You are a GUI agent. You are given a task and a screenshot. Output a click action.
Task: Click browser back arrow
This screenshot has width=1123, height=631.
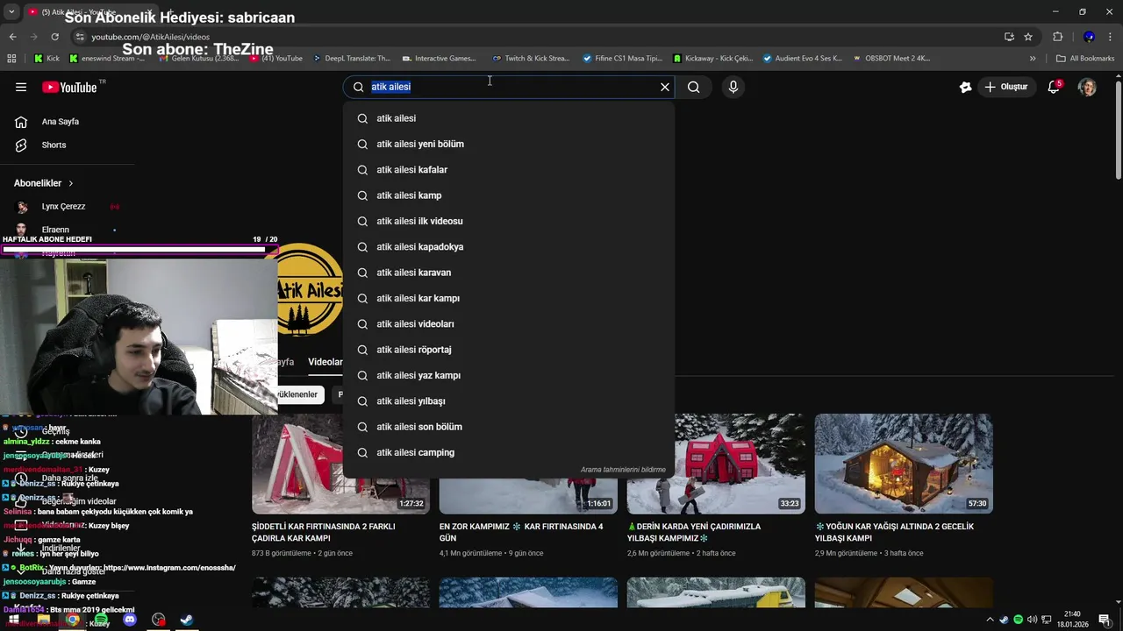12,37
